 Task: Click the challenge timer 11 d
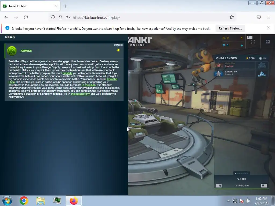(x=263, y=58)
